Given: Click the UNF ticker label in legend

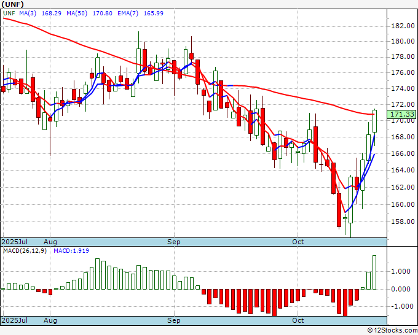Looking at the screenshot, I should click(x=9, y=13).
